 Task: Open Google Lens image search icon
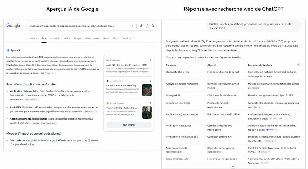point(147,26)
